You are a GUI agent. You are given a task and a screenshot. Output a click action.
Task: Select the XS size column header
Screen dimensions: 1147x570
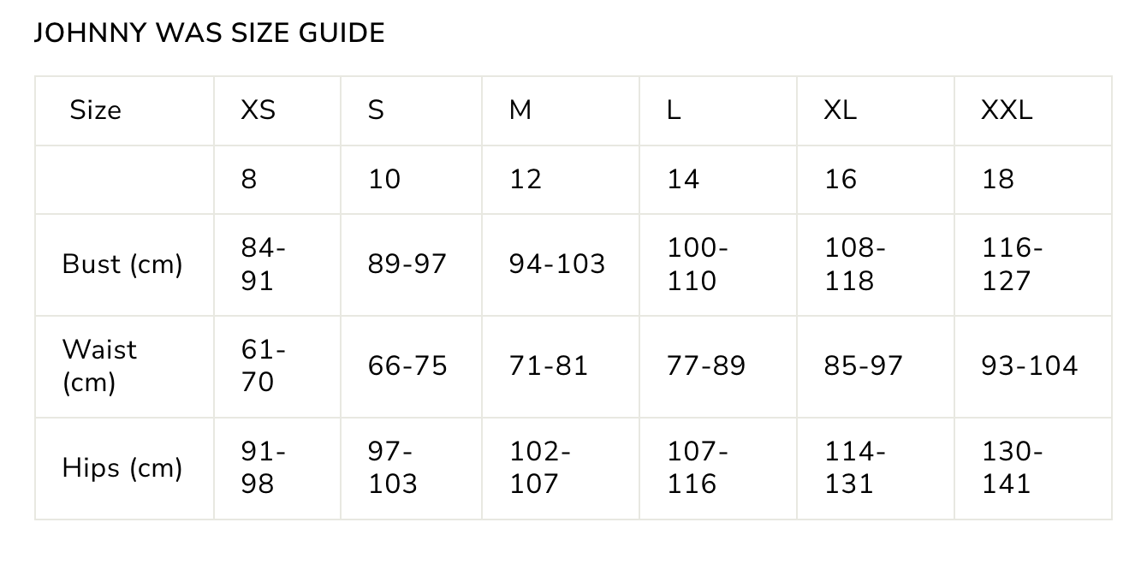click(x=258, y=110)
